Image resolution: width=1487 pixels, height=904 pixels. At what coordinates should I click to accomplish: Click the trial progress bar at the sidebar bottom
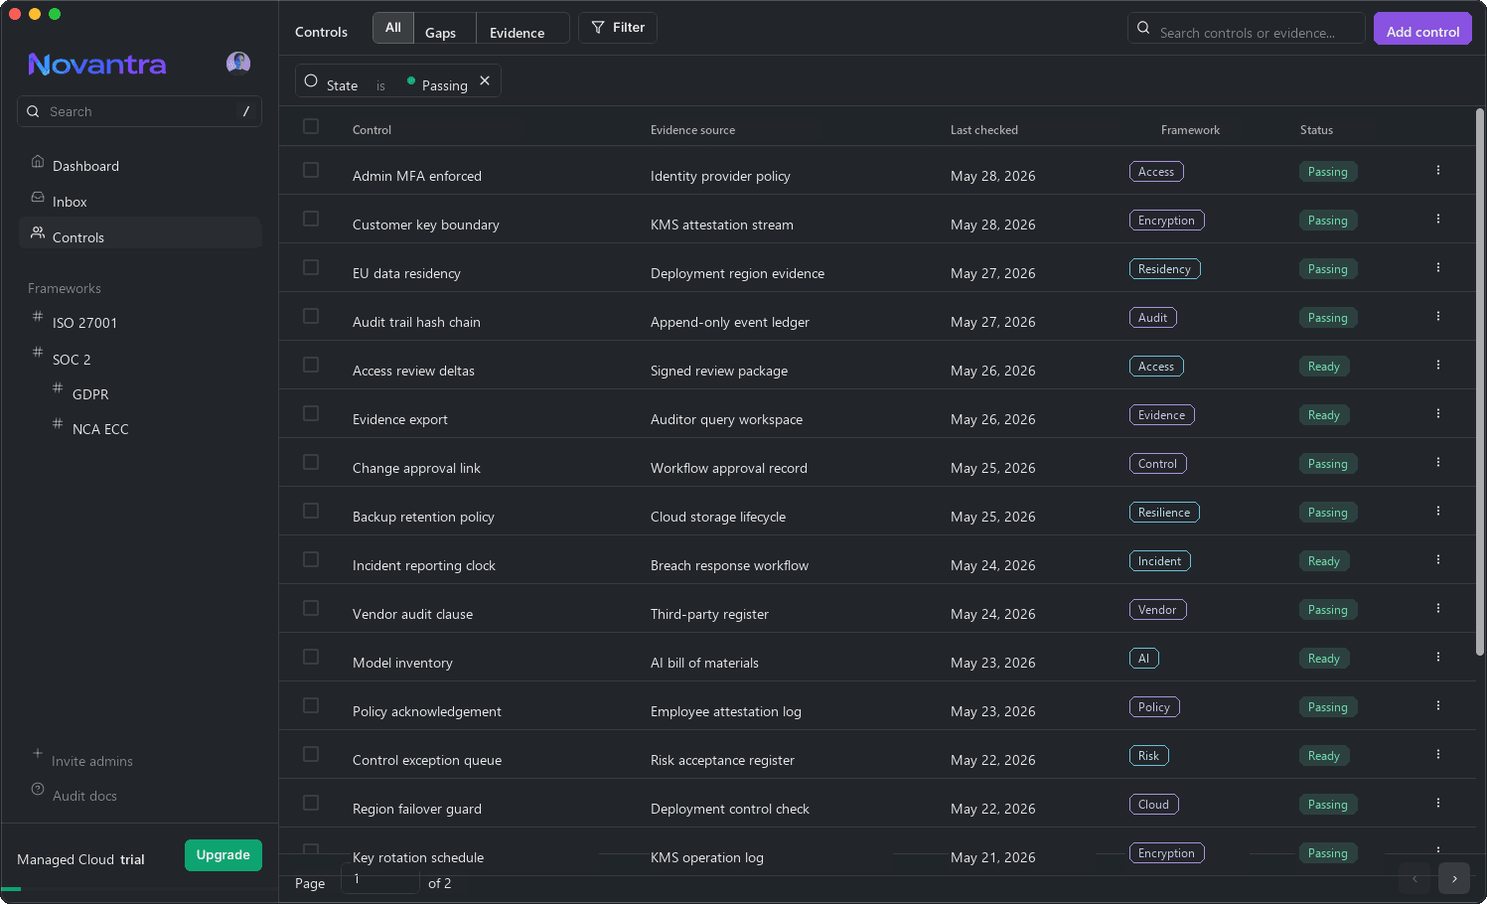(x=139, y=889)
